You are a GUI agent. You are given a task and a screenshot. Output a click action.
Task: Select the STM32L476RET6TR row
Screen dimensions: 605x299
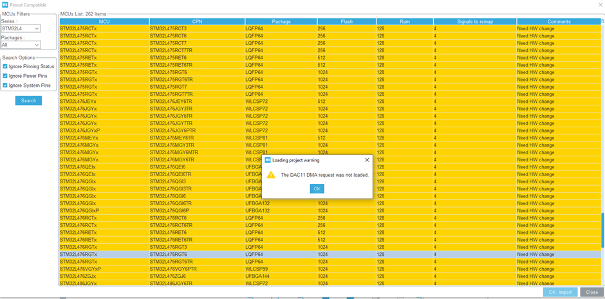(330, 240)
